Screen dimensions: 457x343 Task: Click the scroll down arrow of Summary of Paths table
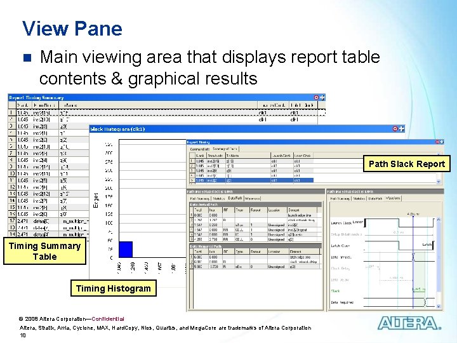click(439, 182)
